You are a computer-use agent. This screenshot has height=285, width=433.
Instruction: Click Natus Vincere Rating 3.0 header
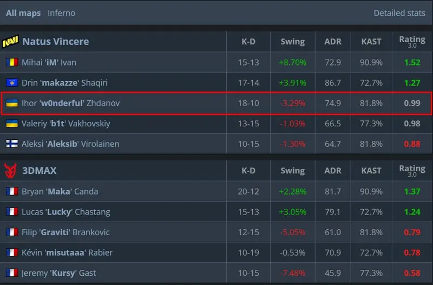point(412,42)
